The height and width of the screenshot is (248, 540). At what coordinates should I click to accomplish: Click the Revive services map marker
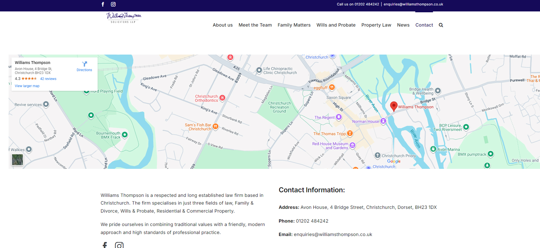[x=46, y=104]
